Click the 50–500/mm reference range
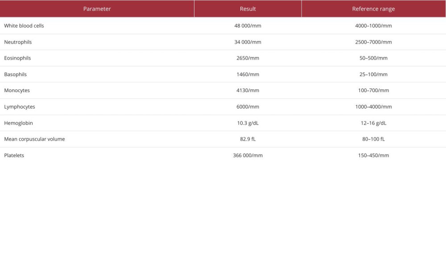The image size is (446, 267). [x=373, y=58]
